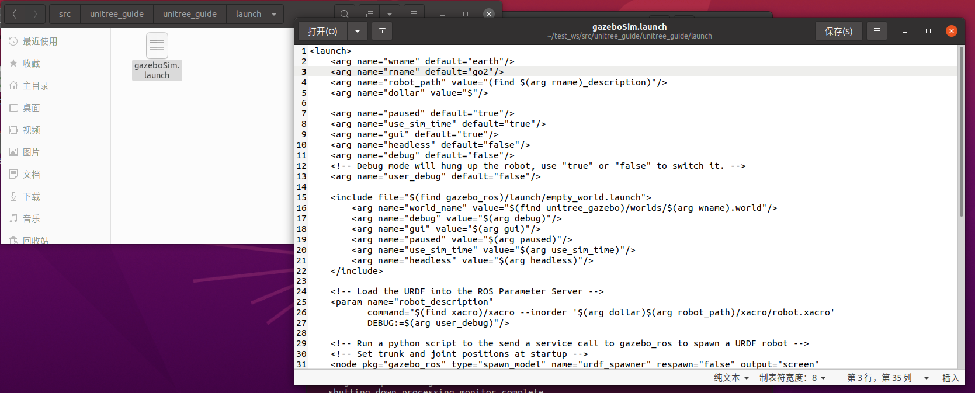Expand the view options dropdown arrow
The height and width of the screenshot is (393, 975).
coord(390,14)
